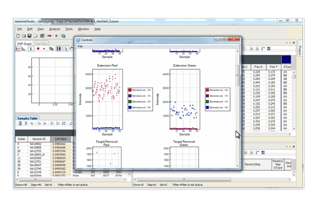Screen dimensions: 318x205
Task: Click the Save project disk icon
Action: (29, 36)
